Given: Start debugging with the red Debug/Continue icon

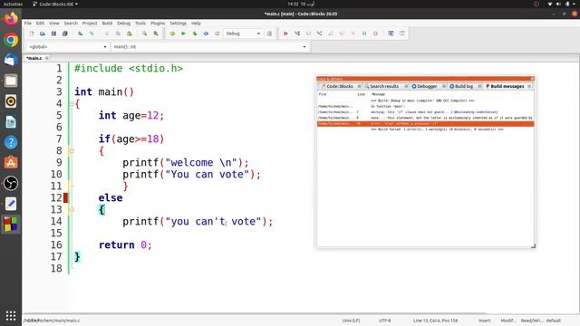Looking at the screenshot, I should click(x=285, y=34).
